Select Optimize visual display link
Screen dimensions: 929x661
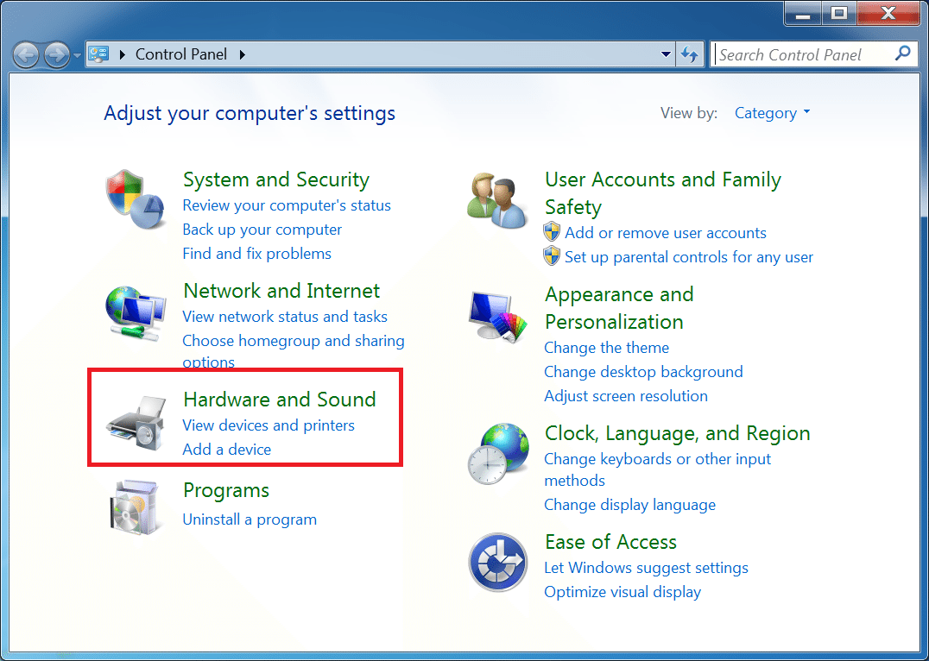pos(622,592)
